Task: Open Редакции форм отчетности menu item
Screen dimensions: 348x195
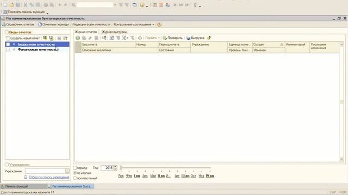Action: 91,24
